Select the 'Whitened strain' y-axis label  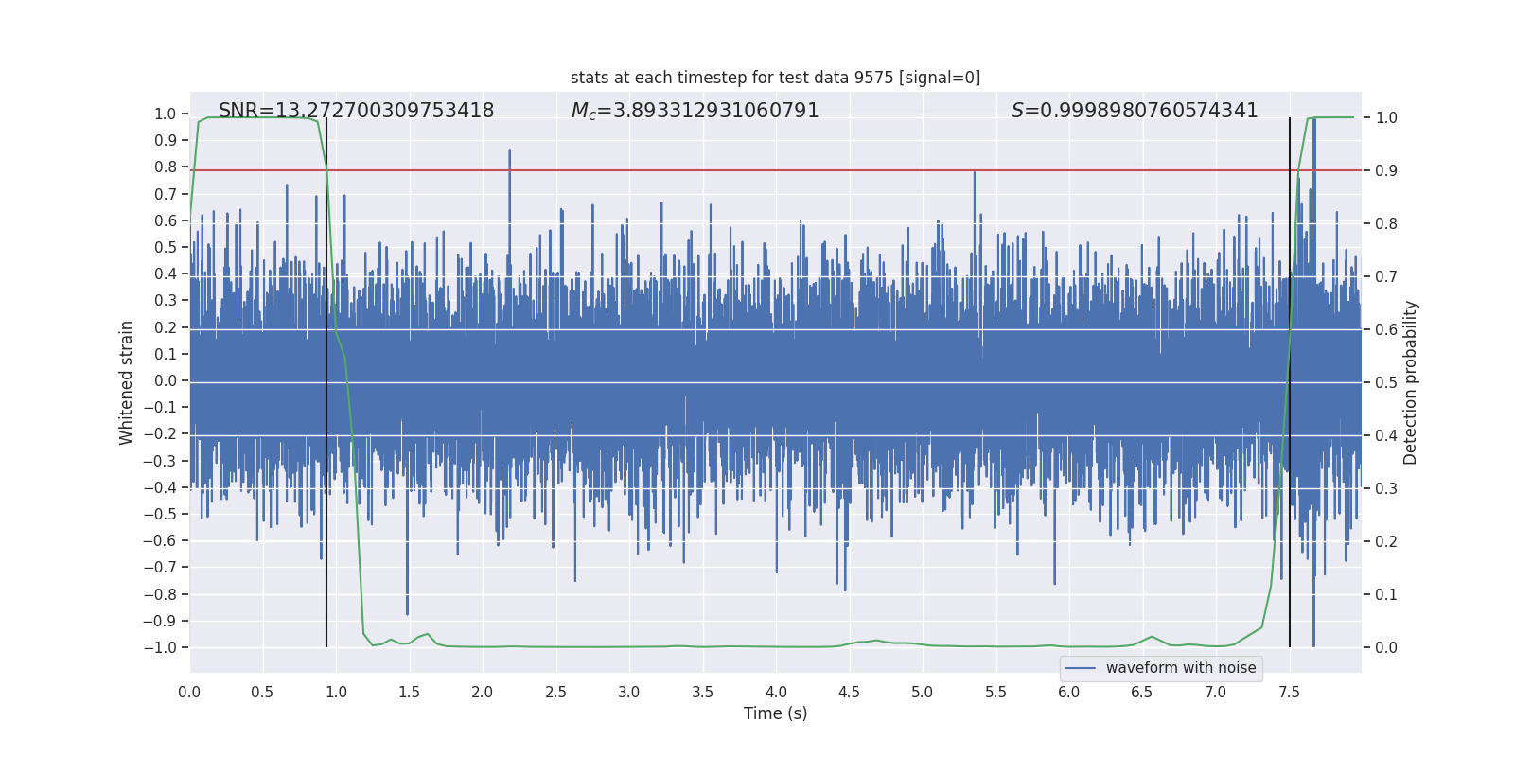click(126, 382)
